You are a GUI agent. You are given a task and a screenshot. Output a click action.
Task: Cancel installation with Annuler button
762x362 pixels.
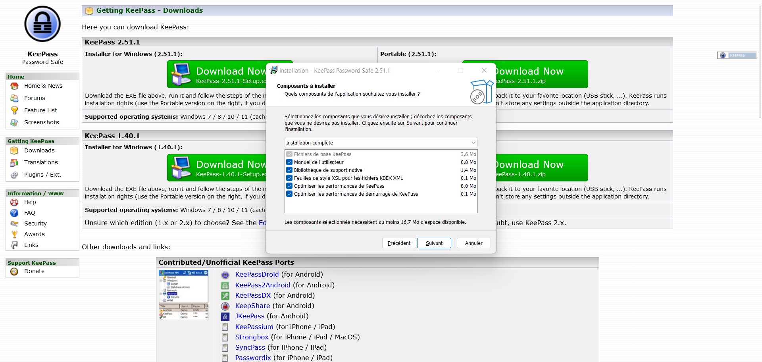click(473, 243)
